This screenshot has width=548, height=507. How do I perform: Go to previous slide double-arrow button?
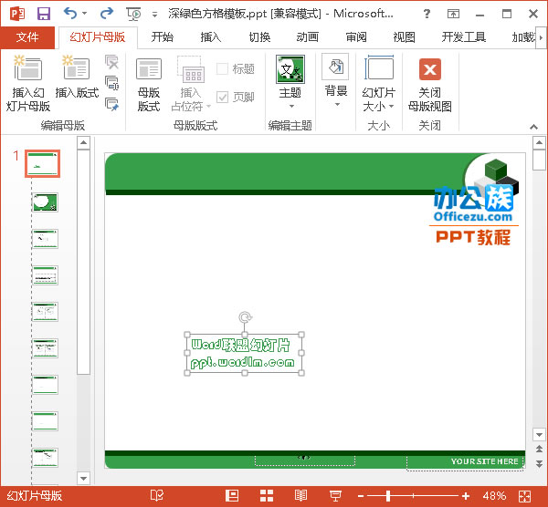click(x=539, y=449)
